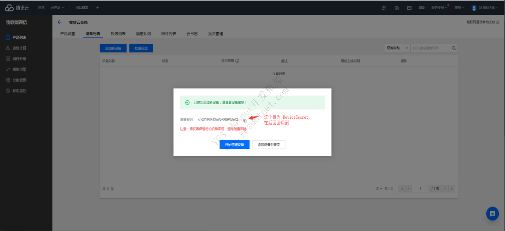This screenshot has height=231, width=505.
Task: Open the account 381964746 dropdown
Action: coord(485,8)
